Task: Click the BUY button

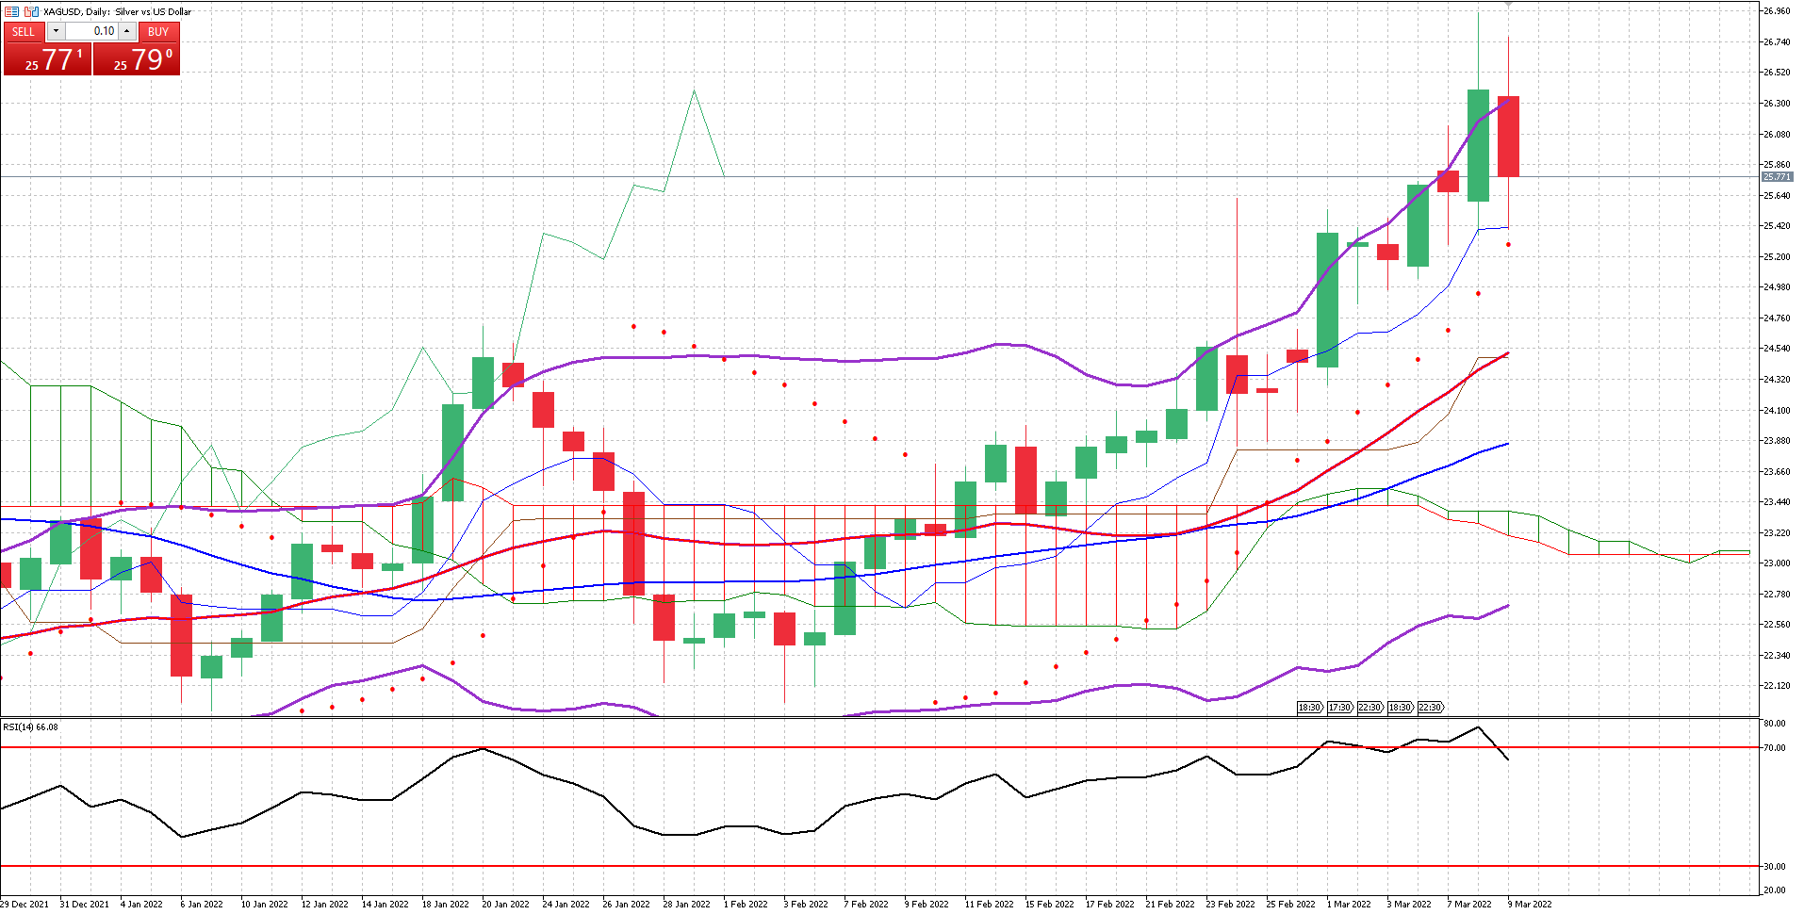Action: [x=158, y=31]
